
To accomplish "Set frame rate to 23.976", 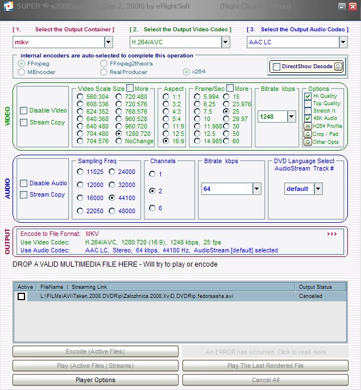I will tap(226, 104).
